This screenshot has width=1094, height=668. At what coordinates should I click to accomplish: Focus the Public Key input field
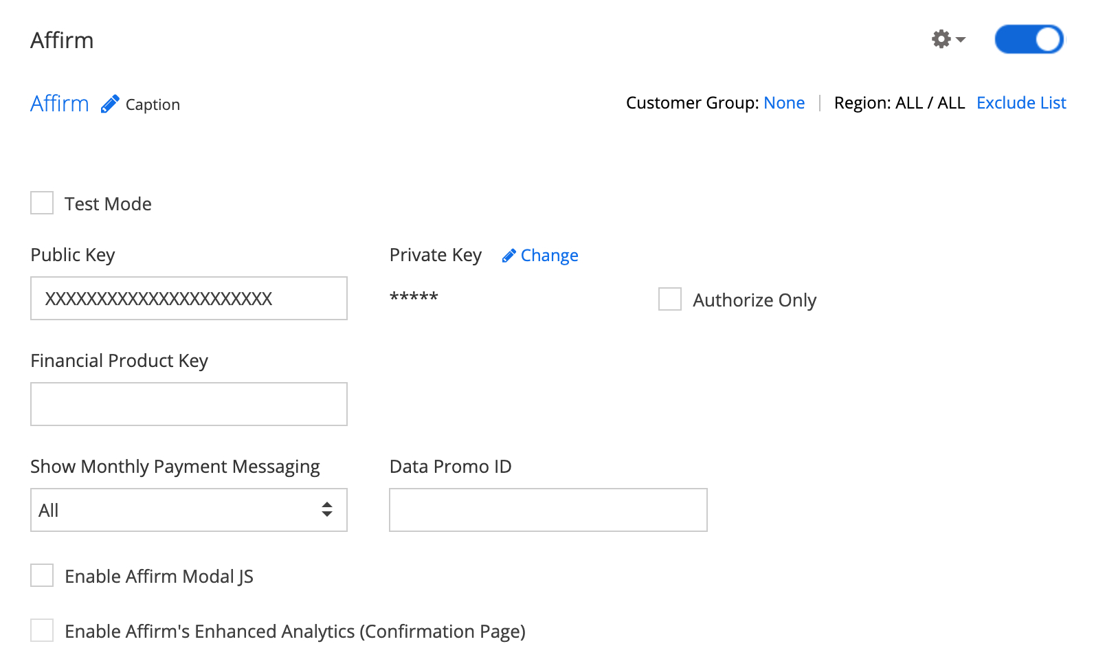[189, 298]
